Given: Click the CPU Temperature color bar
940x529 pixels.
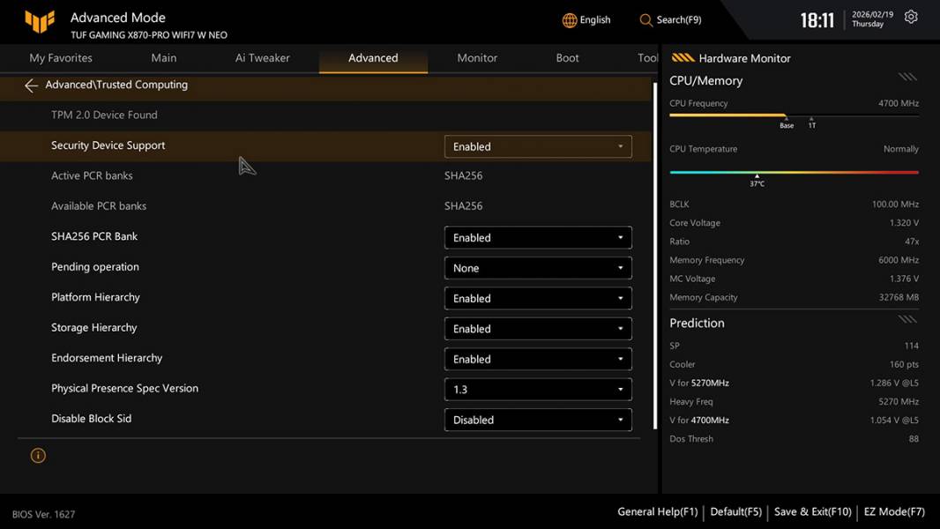Looking at the screenshot, I should tap(794, 172).
